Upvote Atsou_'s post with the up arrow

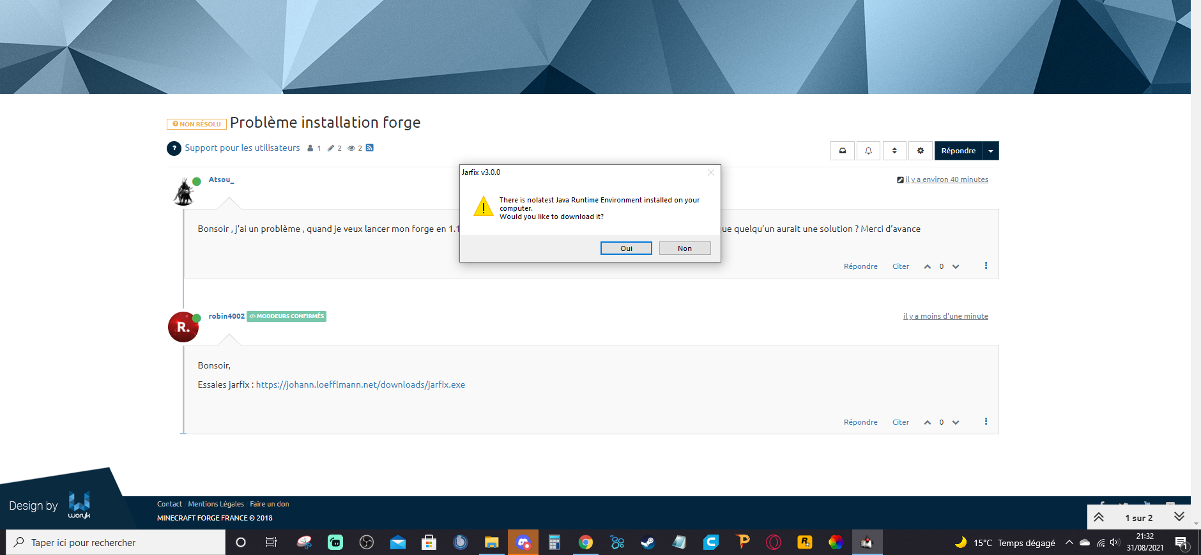pyautogui.click(x=927, y=267)
